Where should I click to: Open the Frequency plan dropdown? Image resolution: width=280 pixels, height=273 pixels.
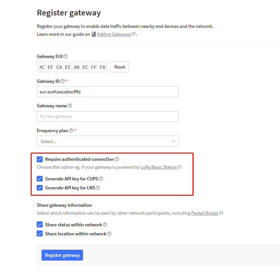click(x=108, y=141)
